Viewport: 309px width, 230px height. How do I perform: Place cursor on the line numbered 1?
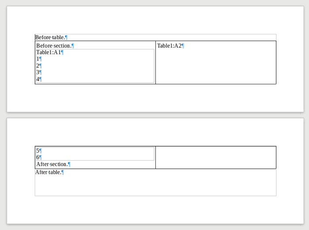click(38, 59)
